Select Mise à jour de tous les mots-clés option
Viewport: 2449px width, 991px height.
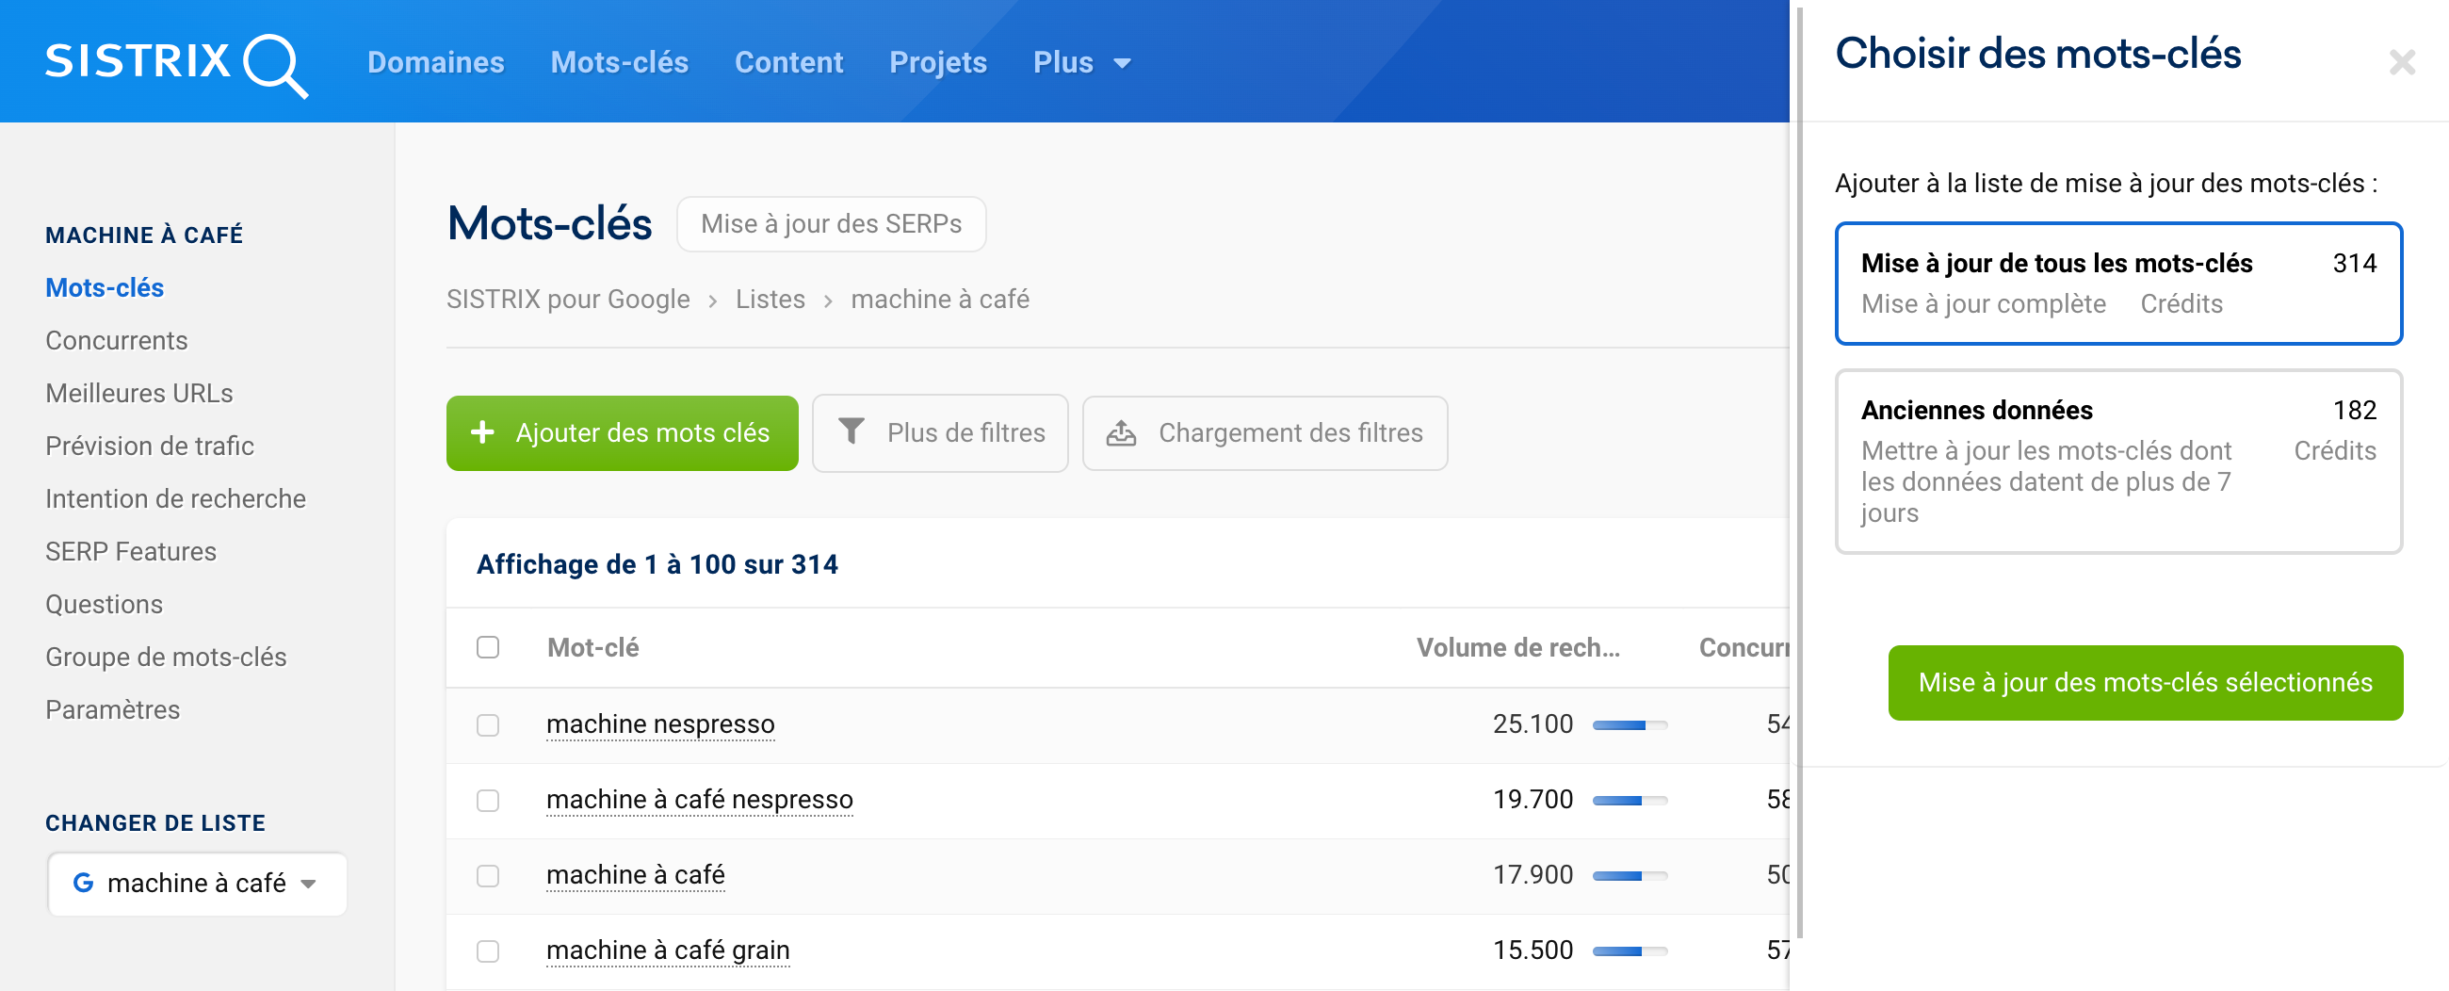[2118, 284]
